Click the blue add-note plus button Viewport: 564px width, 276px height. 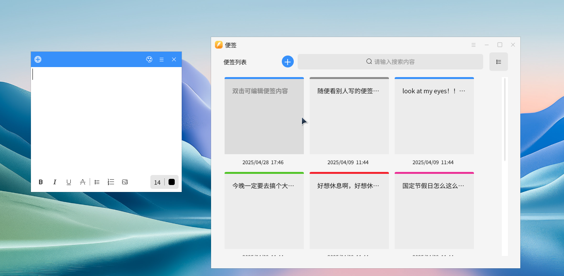[x=288, y=62]
